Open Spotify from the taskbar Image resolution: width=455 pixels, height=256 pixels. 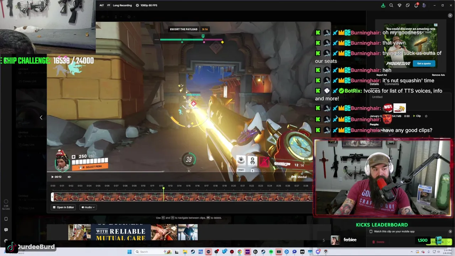coord(271,252)
